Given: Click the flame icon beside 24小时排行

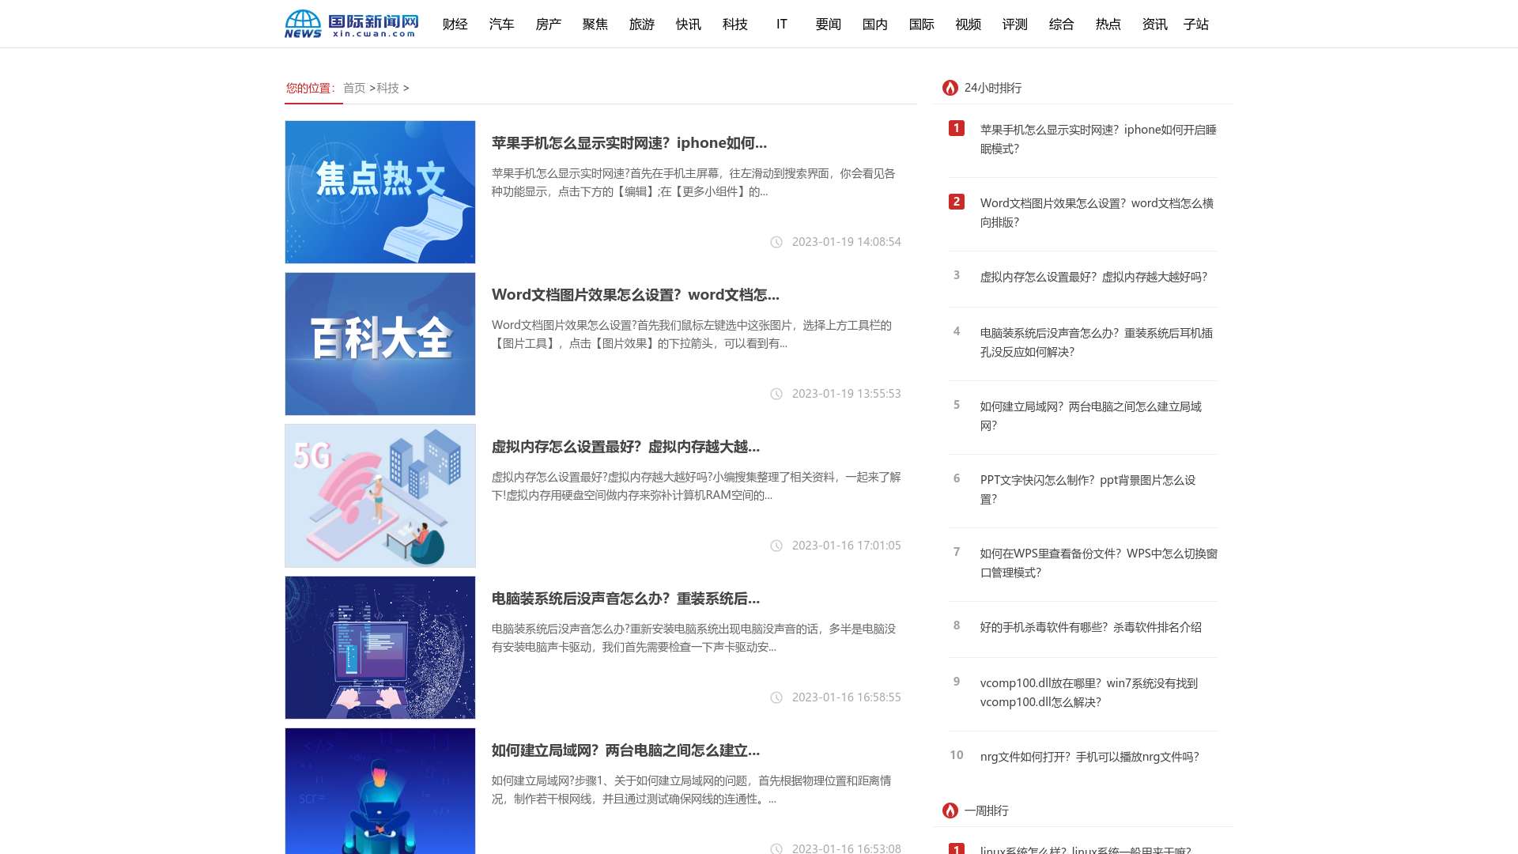Looking at the screenshot, I should coord(950,88).
